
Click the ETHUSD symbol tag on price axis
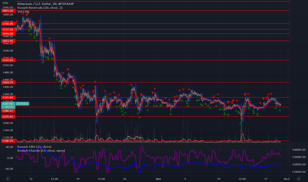pyautogui.click(x=22, y=104)
